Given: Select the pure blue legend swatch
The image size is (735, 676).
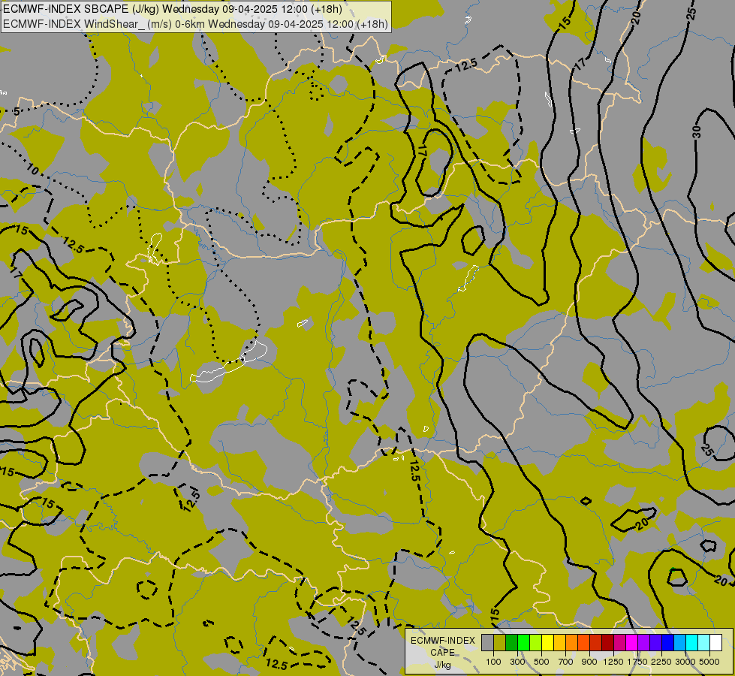Looking at the screenshot, I should coord(668,642).
